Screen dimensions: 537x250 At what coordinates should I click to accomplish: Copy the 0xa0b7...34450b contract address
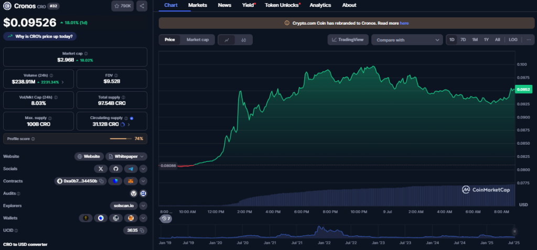point(101,181)
